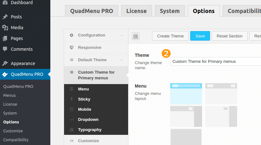Image resolution: width=261 pixels, height=145 pixels.
Task: Click the Appearance paintbrush icon
Action: click(x=5, y=63)
